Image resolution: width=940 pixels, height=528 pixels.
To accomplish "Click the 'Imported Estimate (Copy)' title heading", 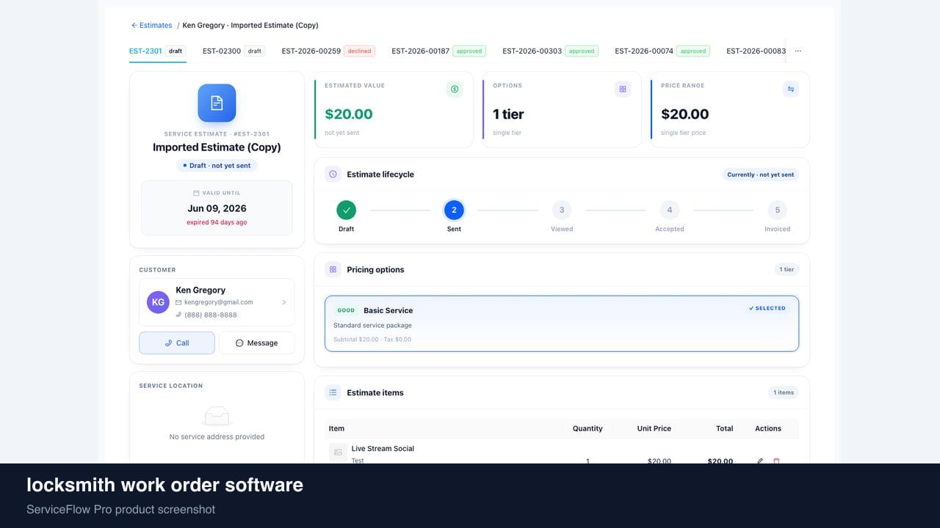I will click(217, 147).
